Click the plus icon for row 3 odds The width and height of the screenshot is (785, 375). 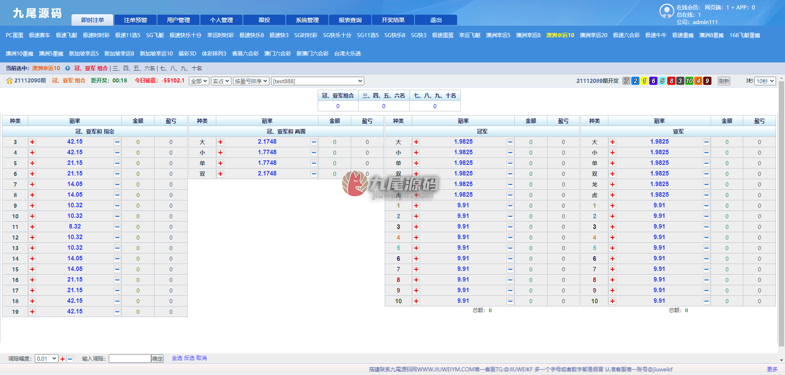pos(32,142)
